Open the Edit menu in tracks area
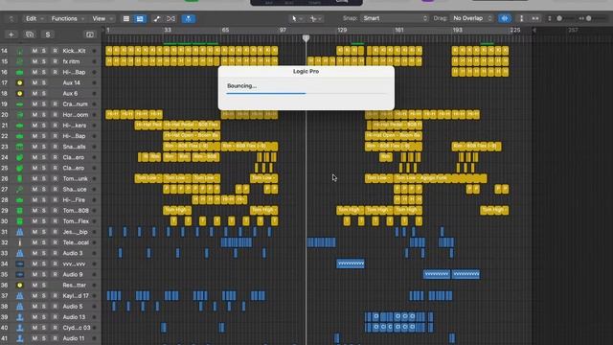Viewport: 613px width, 345px height. (34, 19)
